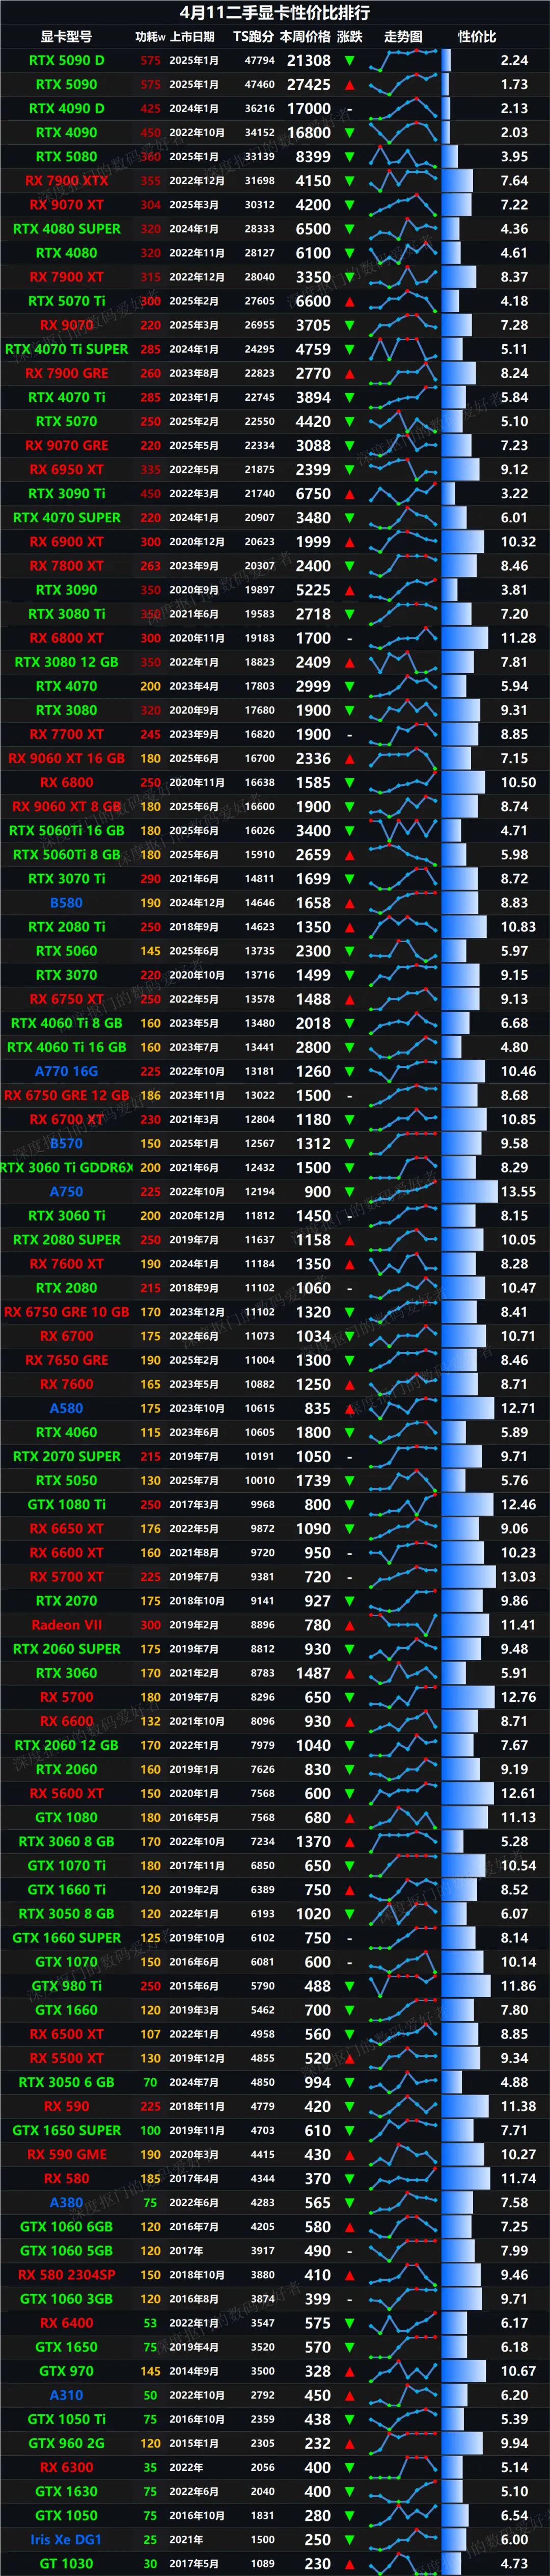
Task: Click the red up arrow for RTX 3090 Ti
Action: point(349,494)
